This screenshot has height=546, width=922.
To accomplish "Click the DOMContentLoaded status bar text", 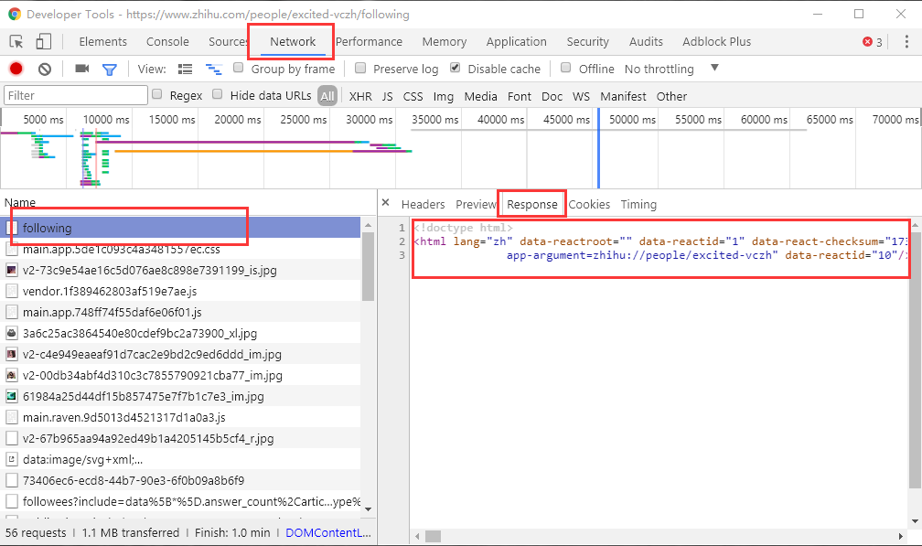I will (328, 532).
